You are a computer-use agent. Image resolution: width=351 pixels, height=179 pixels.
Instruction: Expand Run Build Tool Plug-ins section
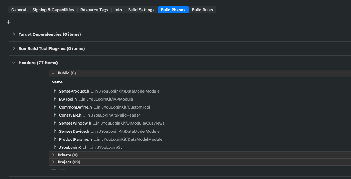point(14,48)
